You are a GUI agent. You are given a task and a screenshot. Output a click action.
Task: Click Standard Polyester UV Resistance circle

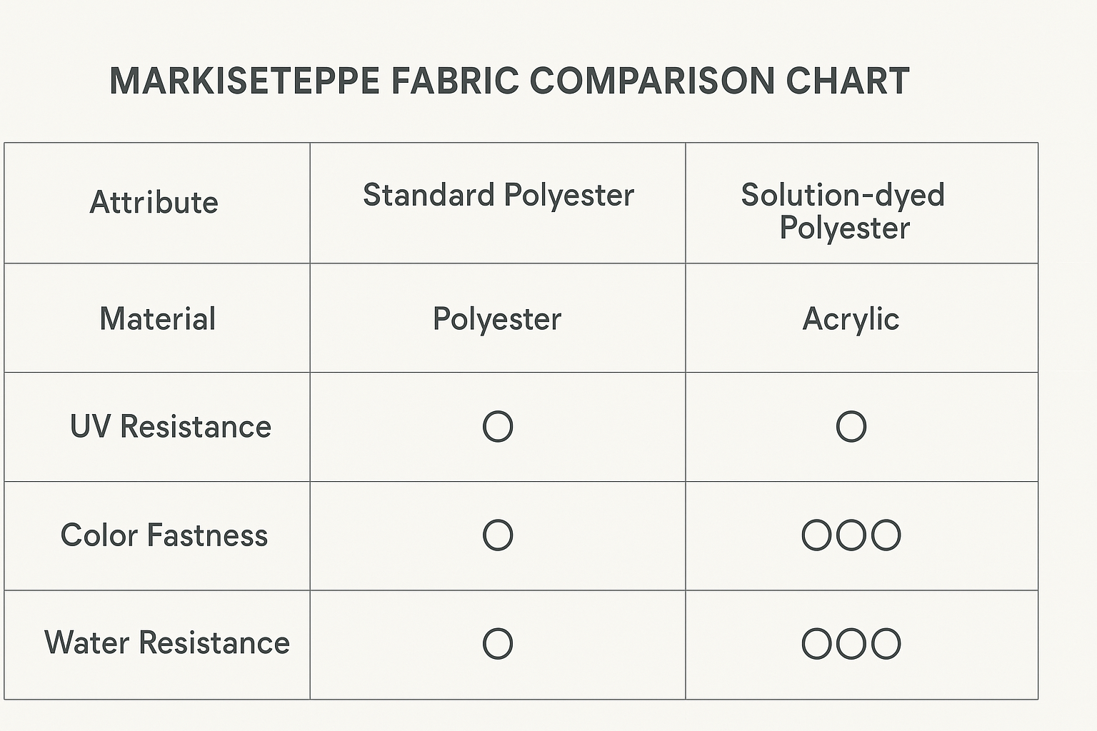pyautogui.click(x=498, y=427)
